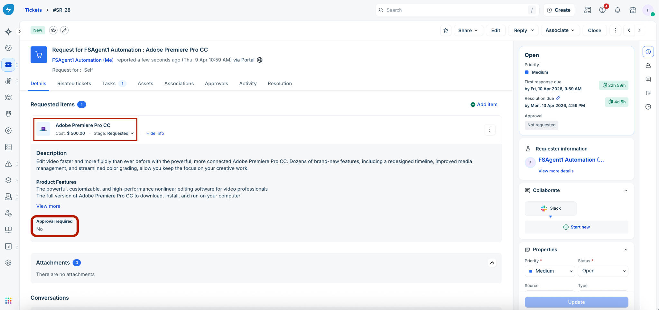
Task: Open the Dashboard gauge icon in sidebar
Action: pos(8,48)
